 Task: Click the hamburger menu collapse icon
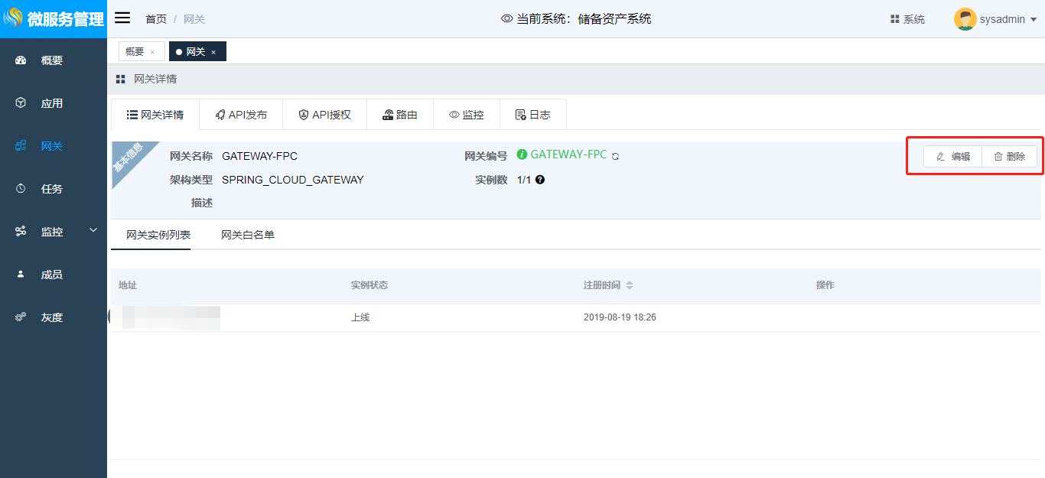pyautogui.click(x=122, y=18)
